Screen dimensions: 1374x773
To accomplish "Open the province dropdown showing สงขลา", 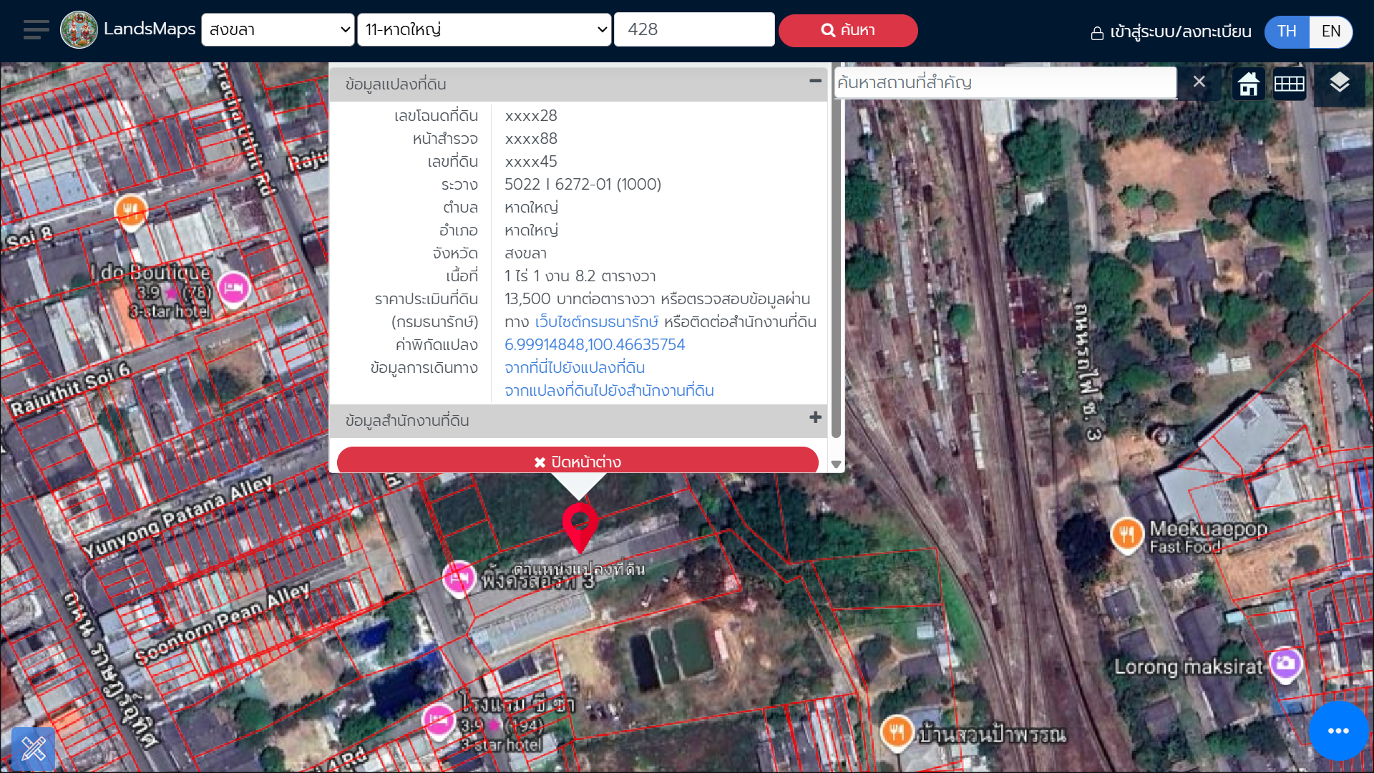I will pyautogui.click(x=278, y=29).
